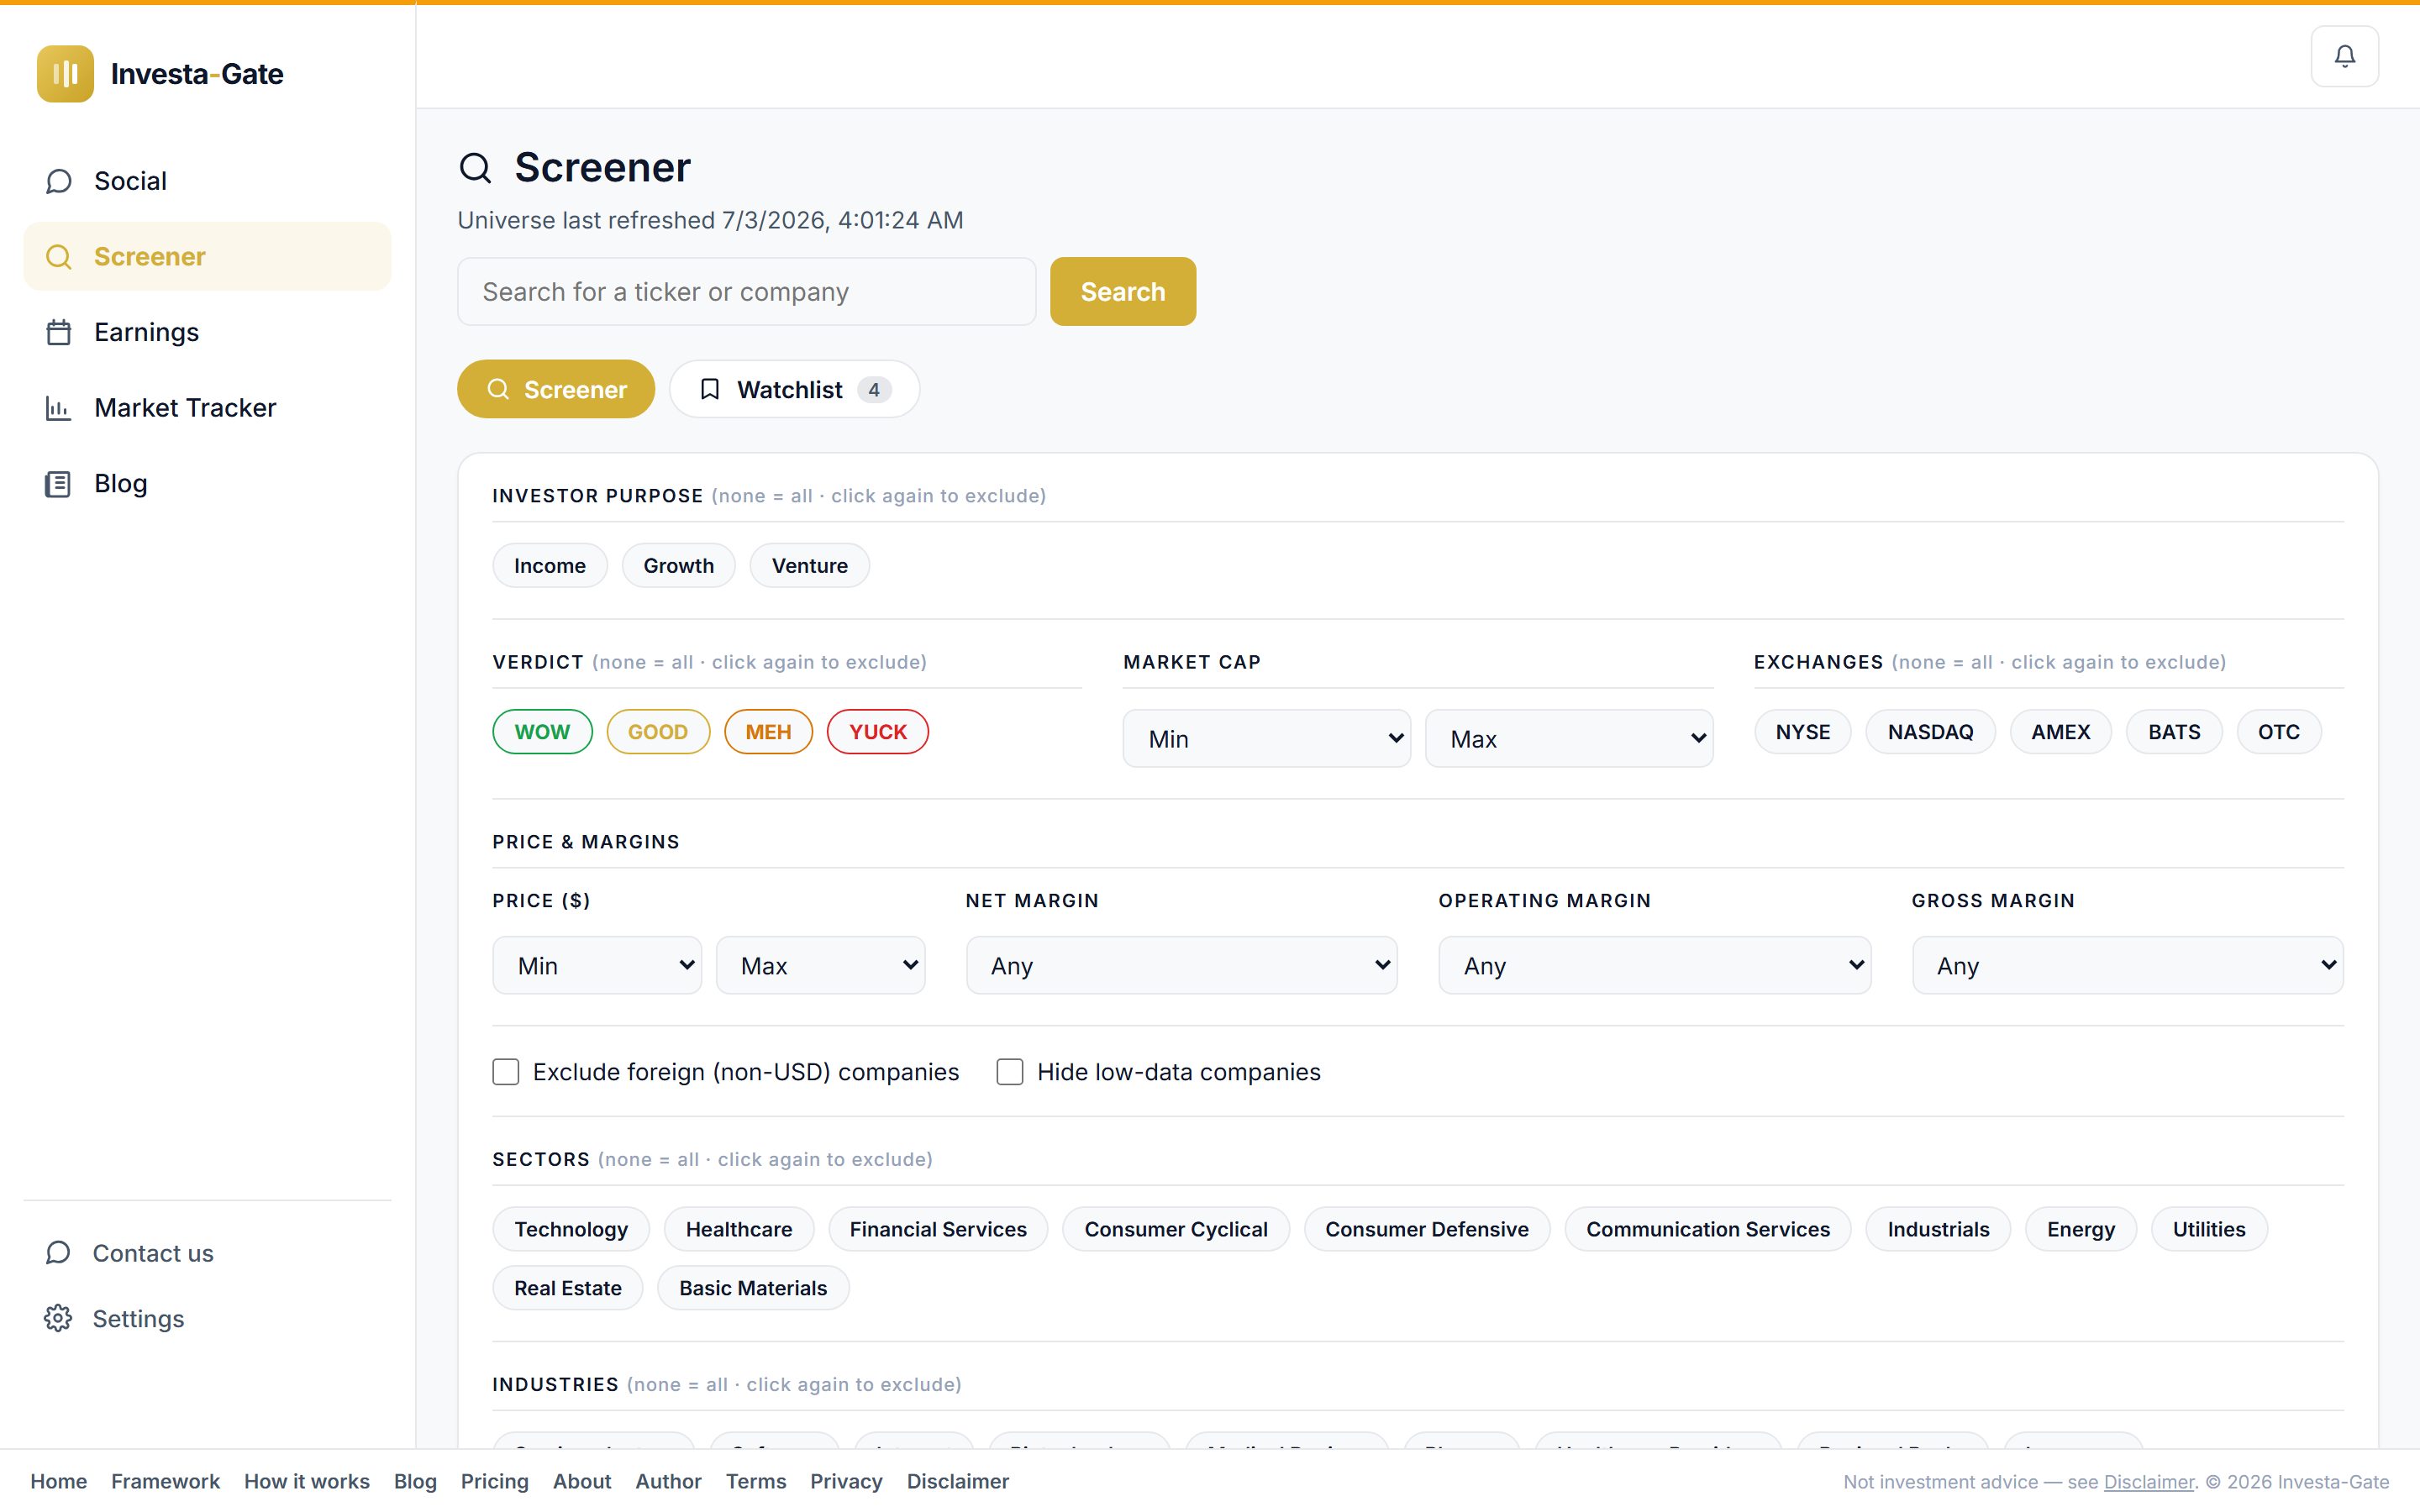This screenshot has width=2420, height=1512.
Task: Check Hide low-data companies
Action: [1010, 1072]
